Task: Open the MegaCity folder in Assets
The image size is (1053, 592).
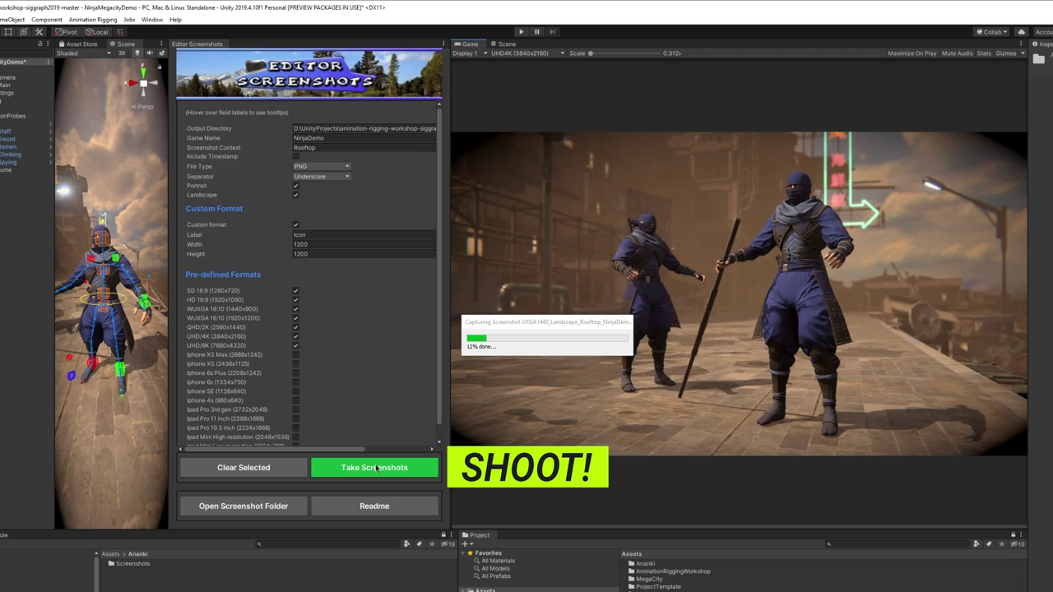Action: click(645, 579)
